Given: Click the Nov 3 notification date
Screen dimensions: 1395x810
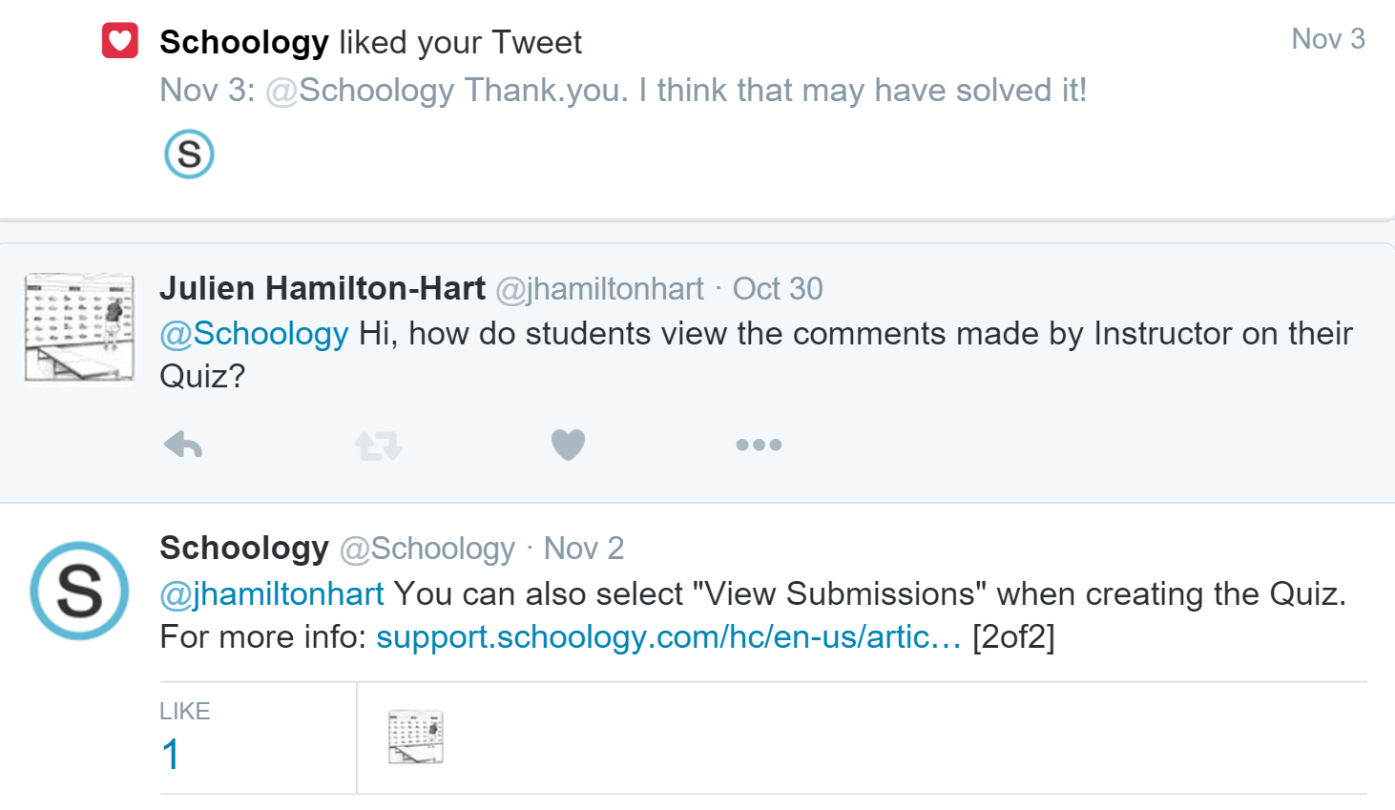Looking at the screenshot, I should pos(1327,39).
